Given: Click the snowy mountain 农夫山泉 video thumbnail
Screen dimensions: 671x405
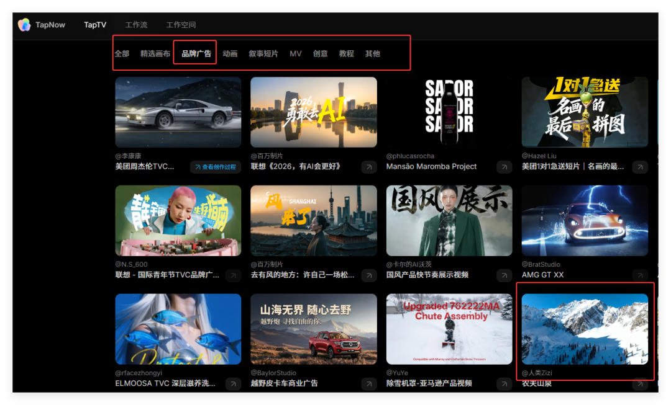Looking at the screenshot, I should pos(585,329).
